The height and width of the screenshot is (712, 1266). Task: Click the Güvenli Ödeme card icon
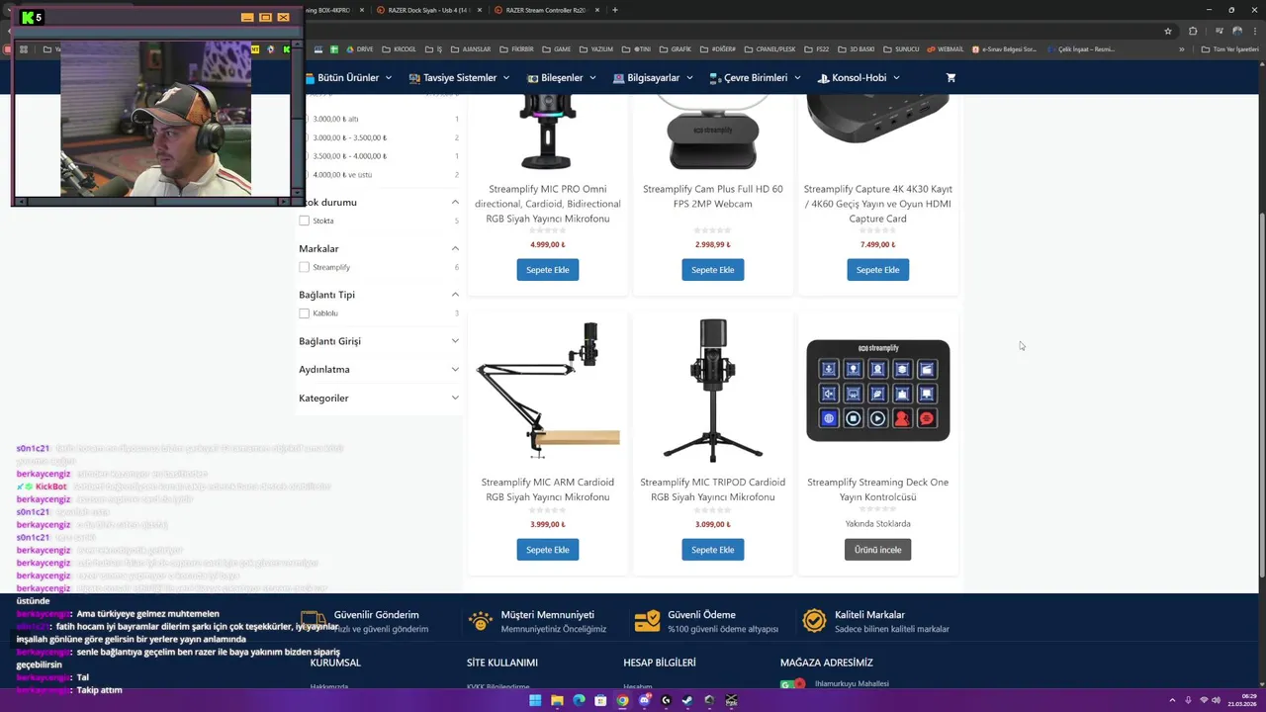tap(647, 620)
